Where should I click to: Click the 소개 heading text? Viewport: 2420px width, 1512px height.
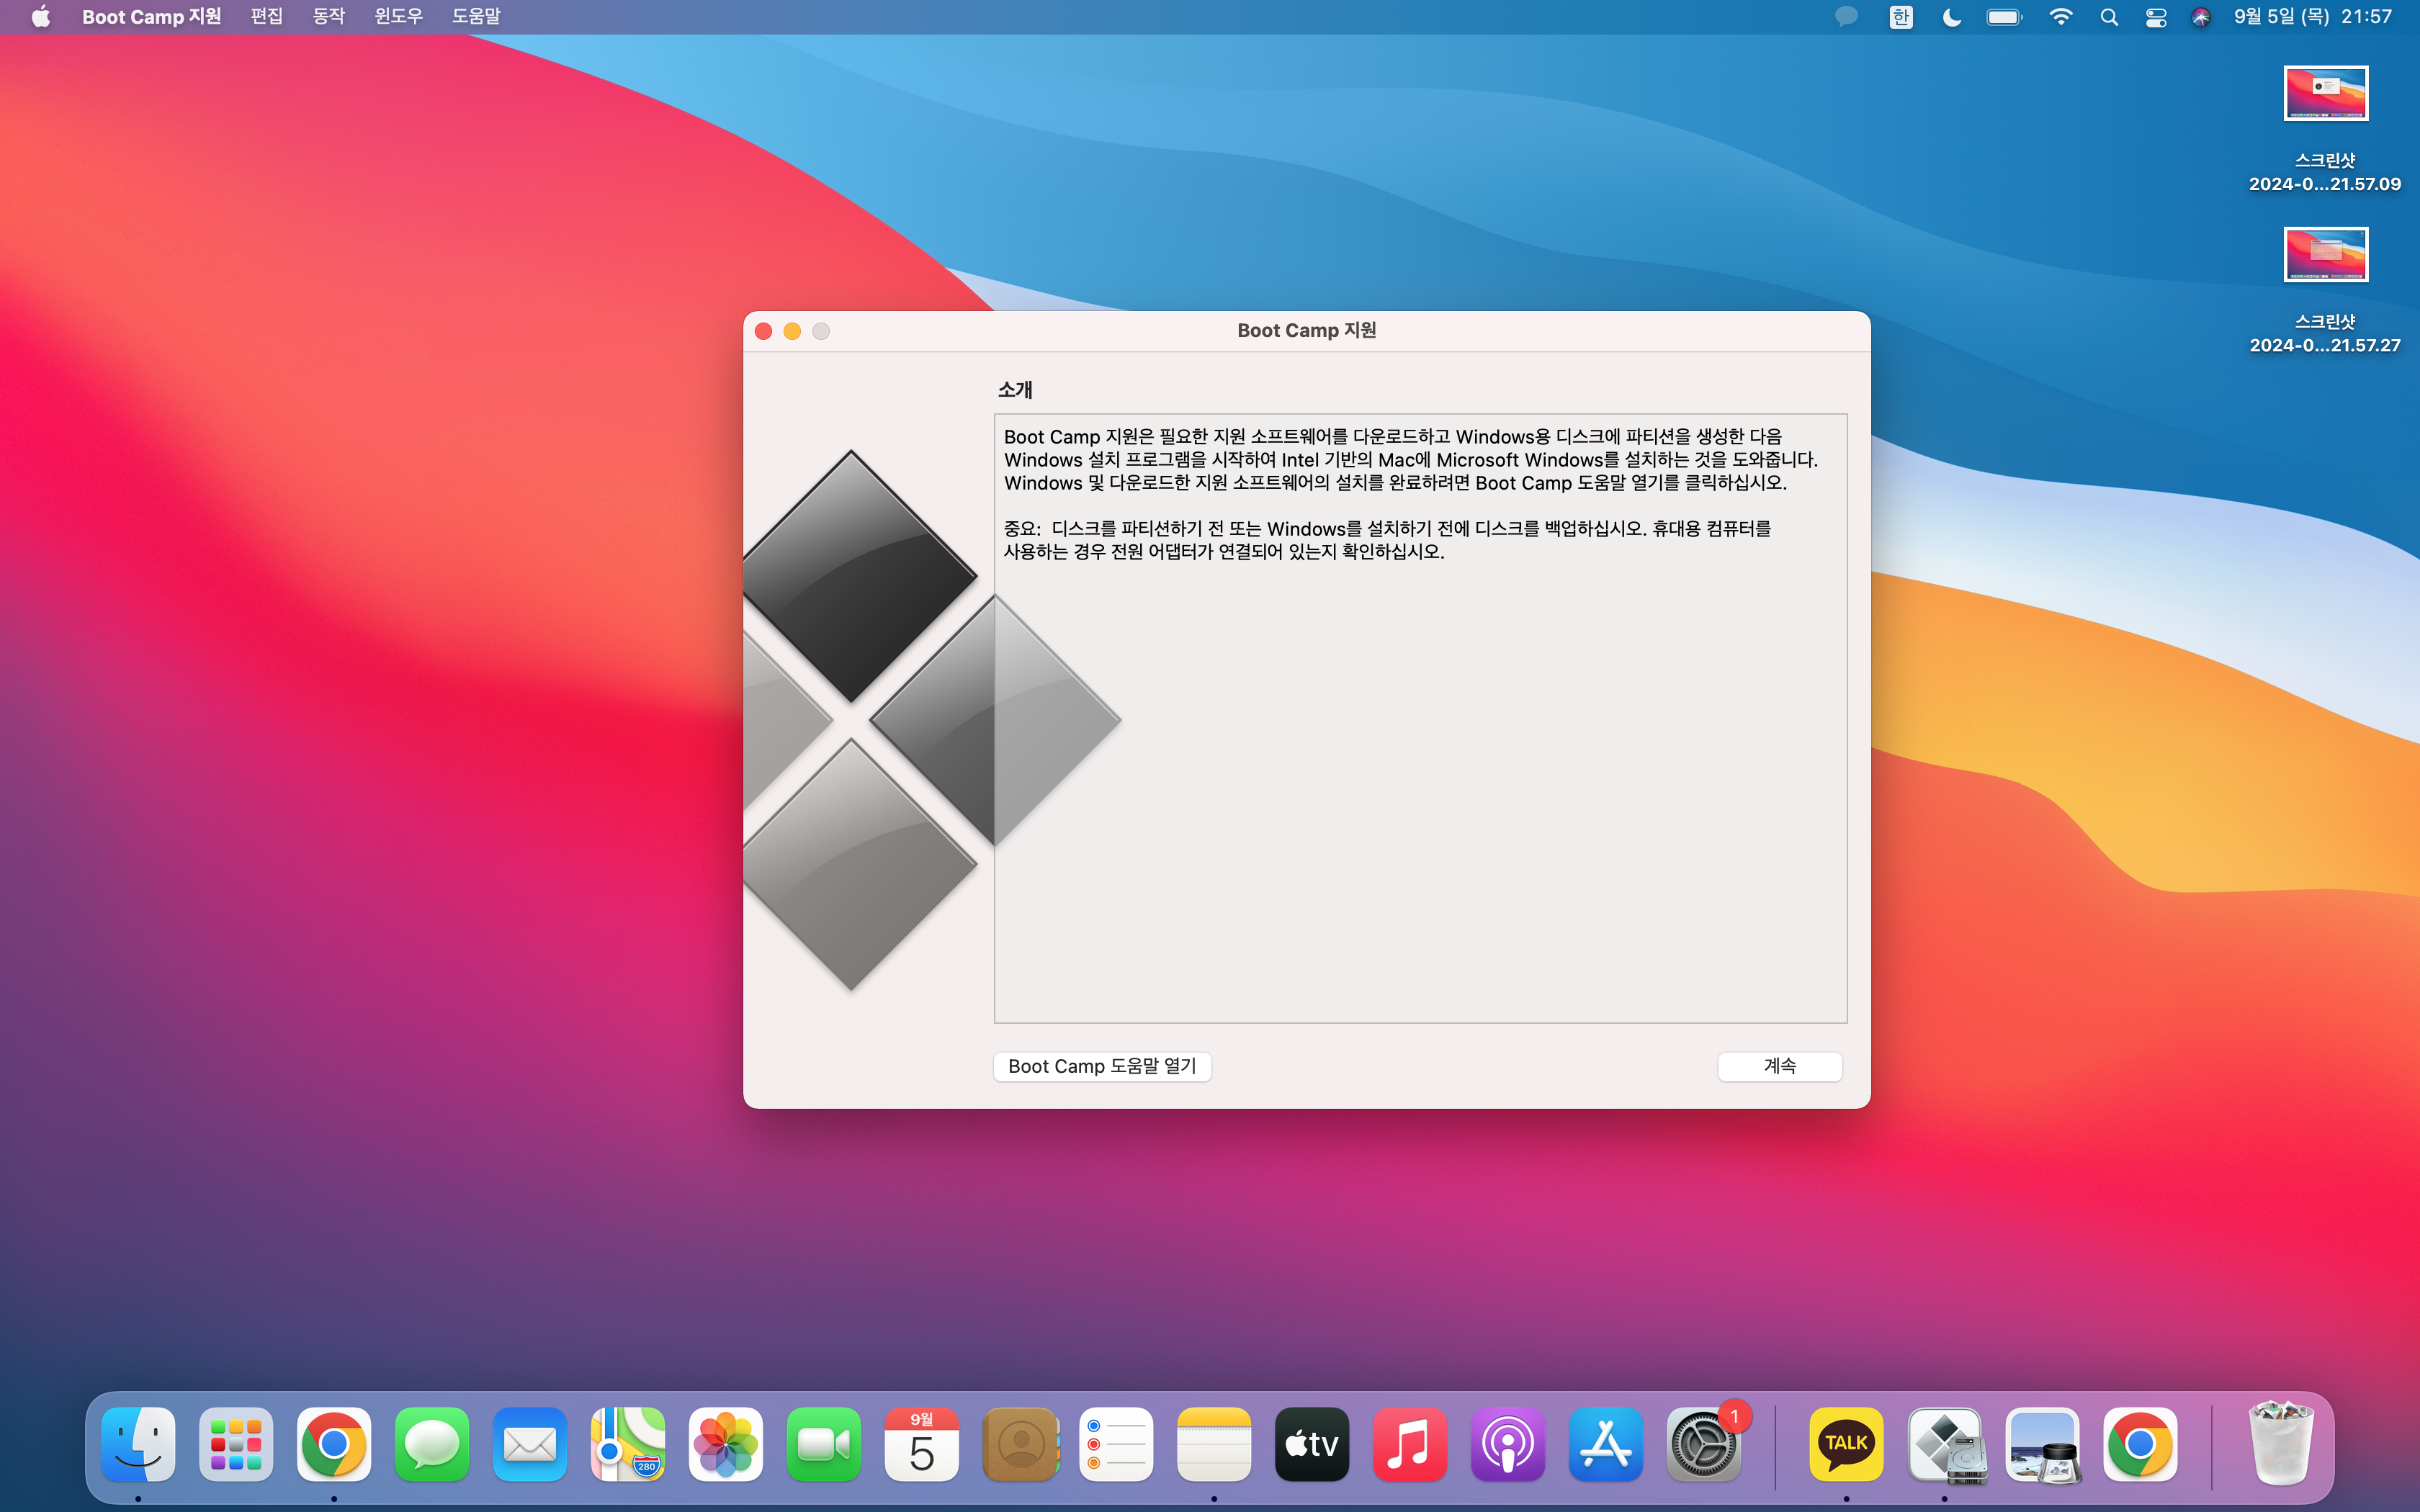click(1015, 390)
